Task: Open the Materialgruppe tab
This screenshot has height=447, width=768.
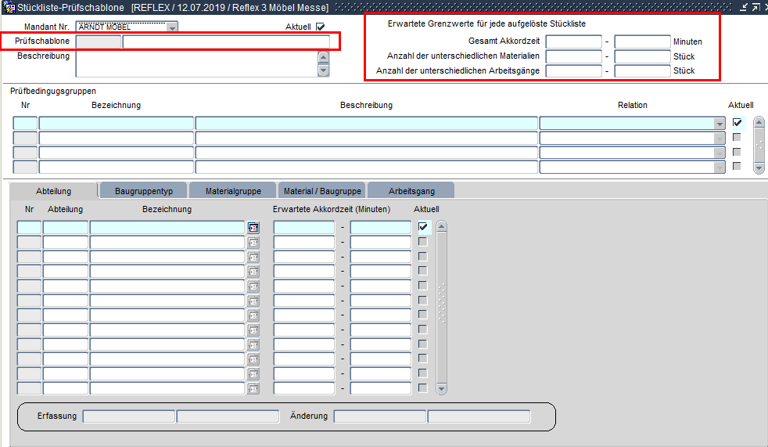Action: [232, 191]
